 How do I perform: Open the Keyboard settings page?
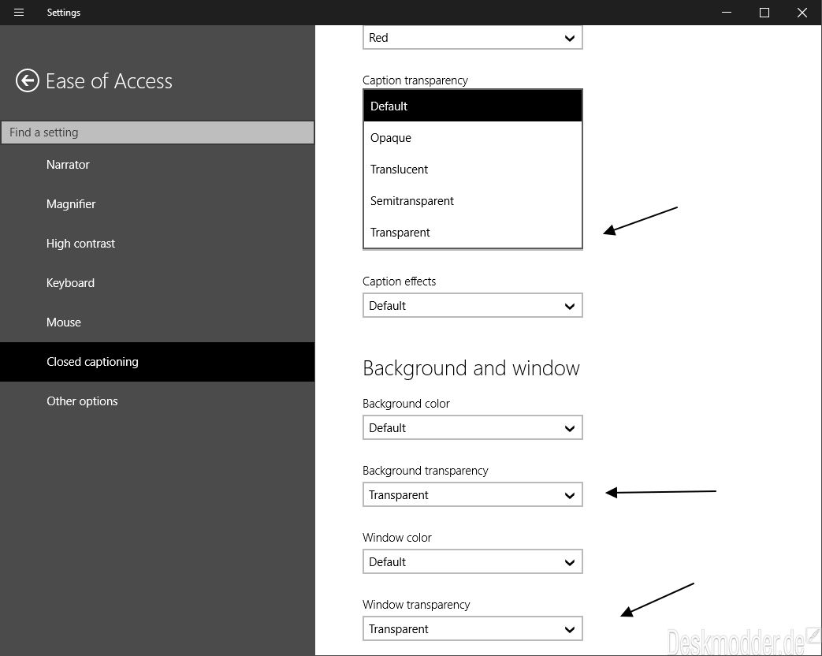point(158,282)
